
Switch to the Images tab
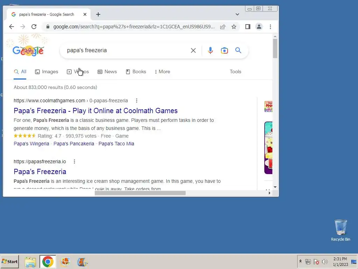[46, 71]
